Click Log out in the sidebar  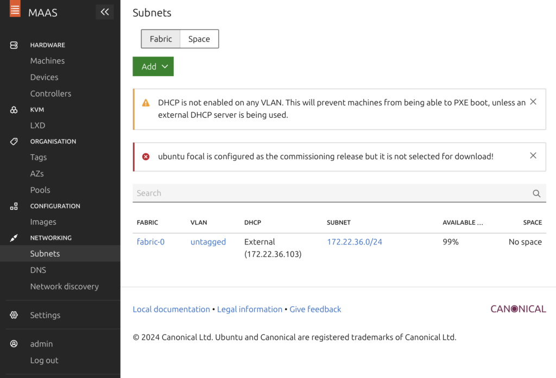(x=45, y=360)
